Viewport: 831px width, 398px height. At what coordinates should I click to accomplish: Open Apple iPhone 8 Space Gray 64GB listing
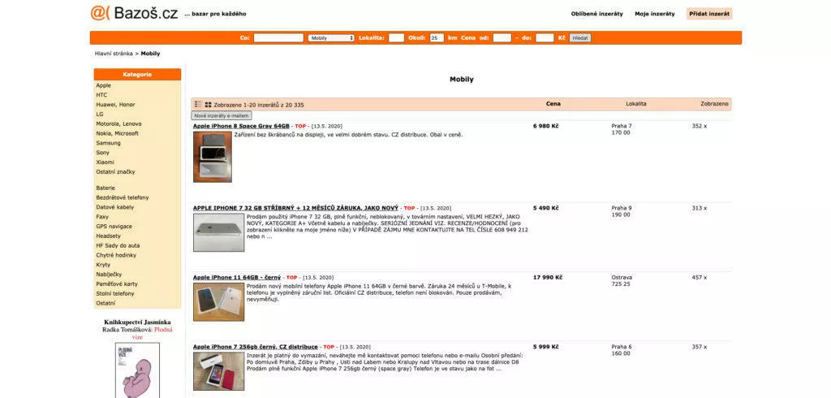[x=241, y=126]
